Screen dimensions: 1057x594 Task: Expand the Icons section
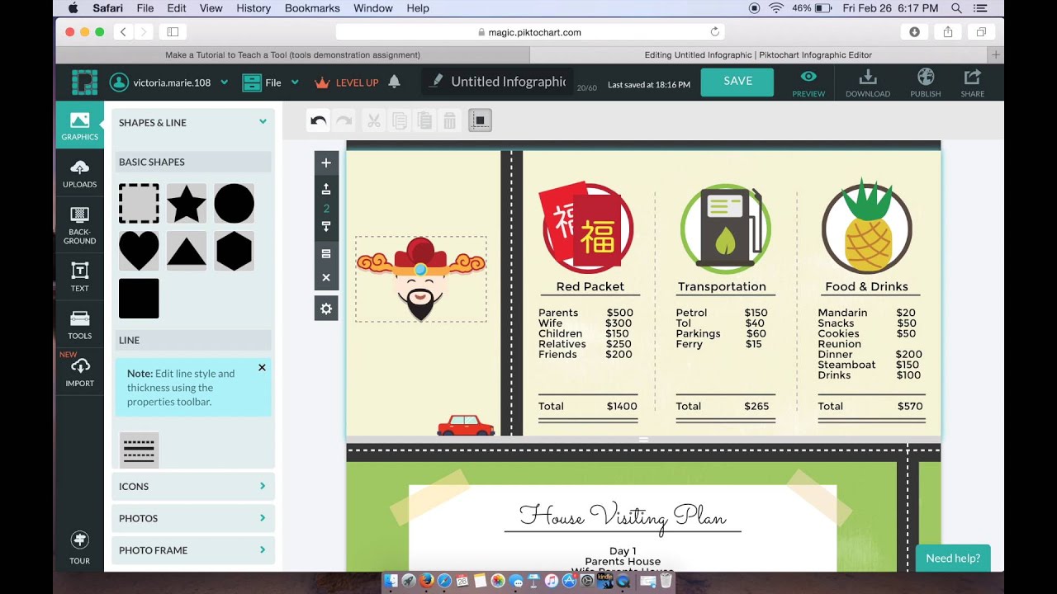point(192,487)
